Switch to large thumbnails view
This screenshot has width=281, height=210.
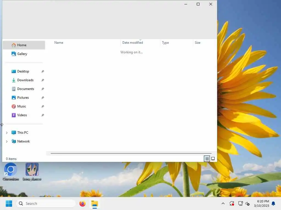[x=213, y=159]
